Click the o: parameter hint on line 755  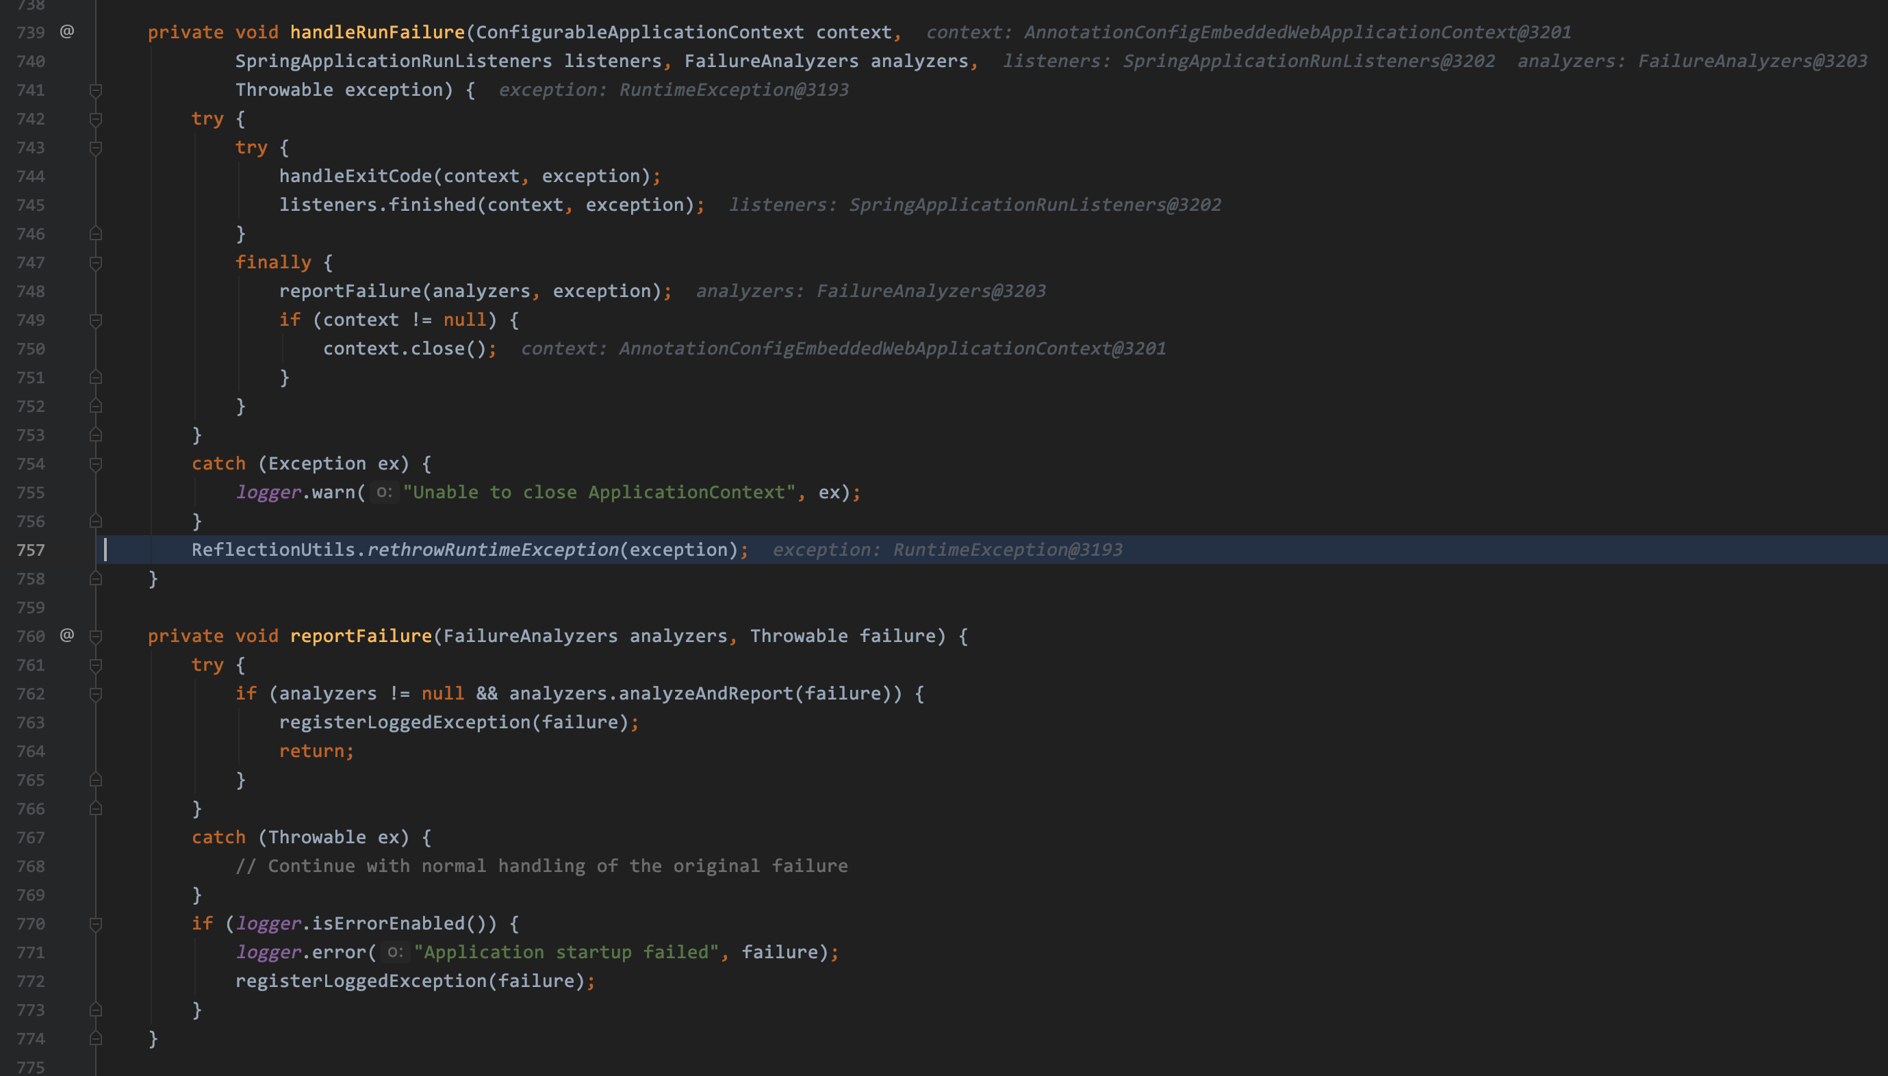tap(383, 492)
